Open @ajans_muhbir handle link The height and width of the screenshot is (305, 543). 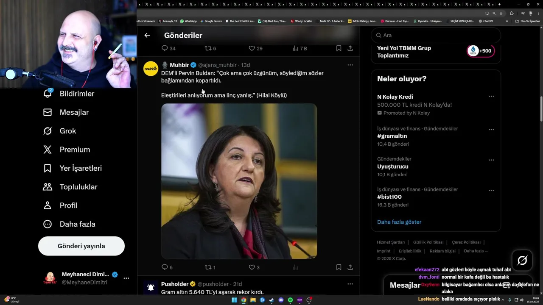coord(217,65)
